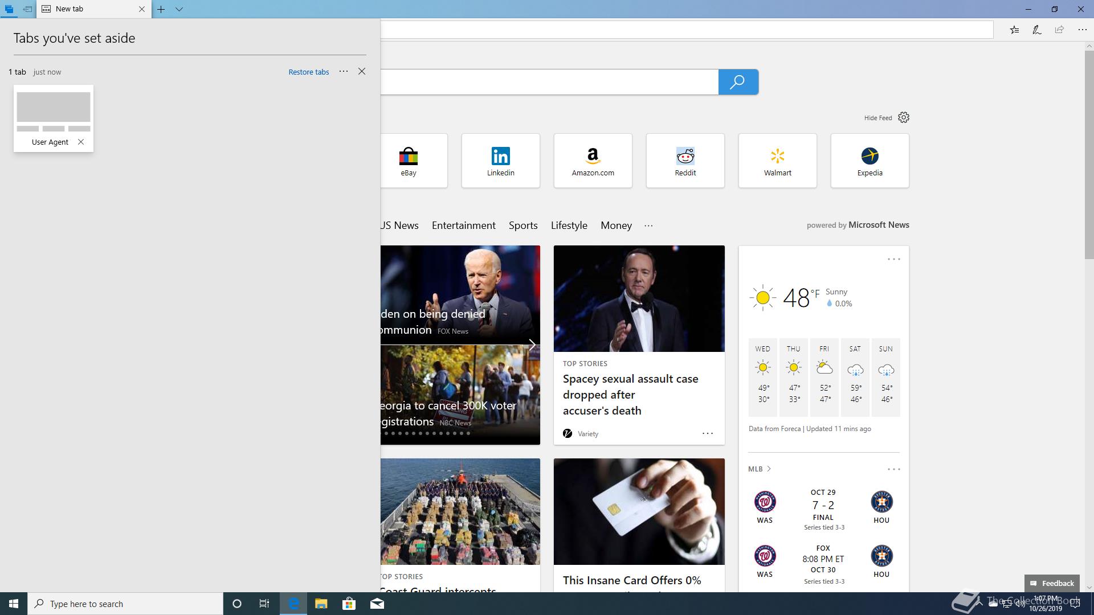Open the Favorites hub star icon
This screenshot has height=615, width=1094.
(x=1014, y=30)
